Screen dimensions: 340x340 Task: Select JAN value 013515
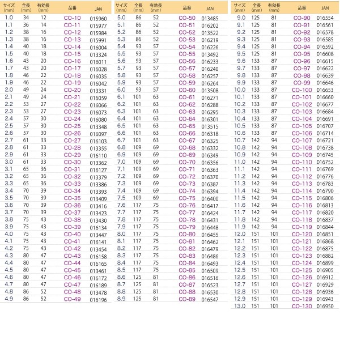210,126
